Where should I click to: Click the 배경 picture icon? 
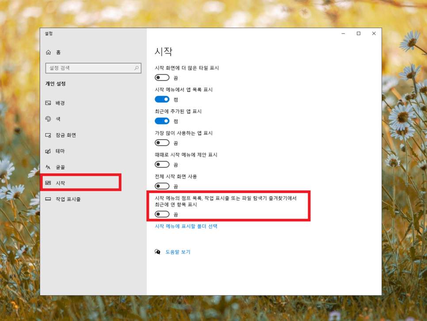(x=48, y=103)
